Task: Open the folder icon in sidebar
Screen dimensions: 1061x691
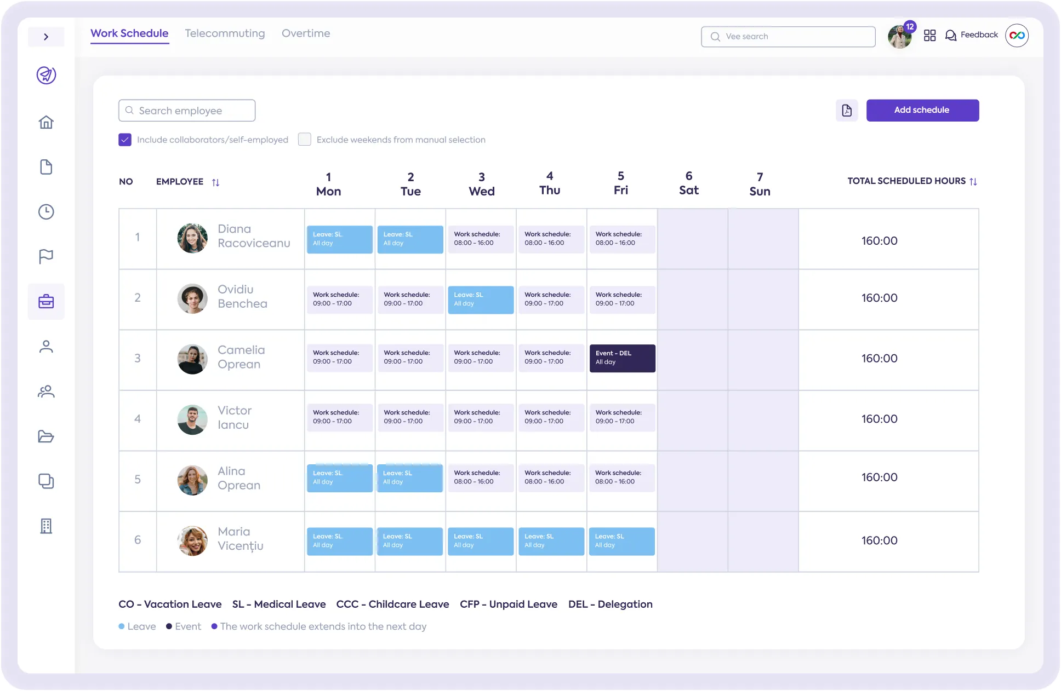Action: tap(46, 436)
